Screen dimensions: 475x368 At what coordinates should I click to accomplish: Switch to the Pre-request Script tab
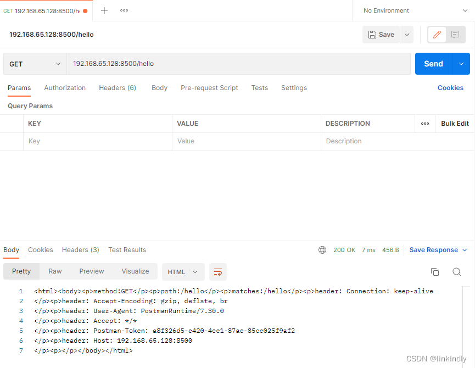[x=210, y=88]
